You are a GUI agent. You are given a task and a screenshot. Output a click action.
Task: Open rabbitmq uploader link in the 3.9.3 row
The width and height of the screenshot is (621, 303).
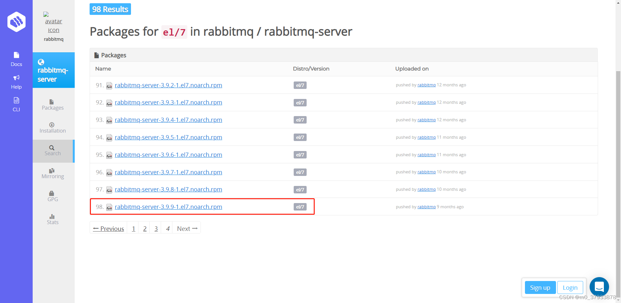coord(426,103)
